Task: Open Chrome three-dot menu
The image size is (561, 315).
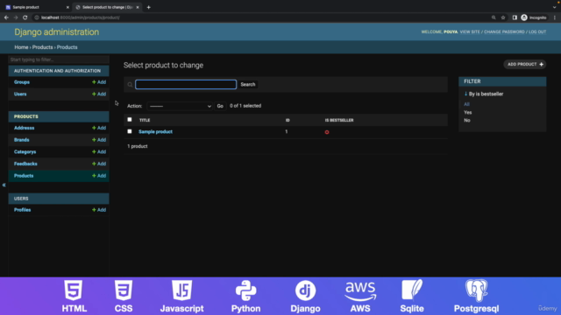Action: click(555, 17)
